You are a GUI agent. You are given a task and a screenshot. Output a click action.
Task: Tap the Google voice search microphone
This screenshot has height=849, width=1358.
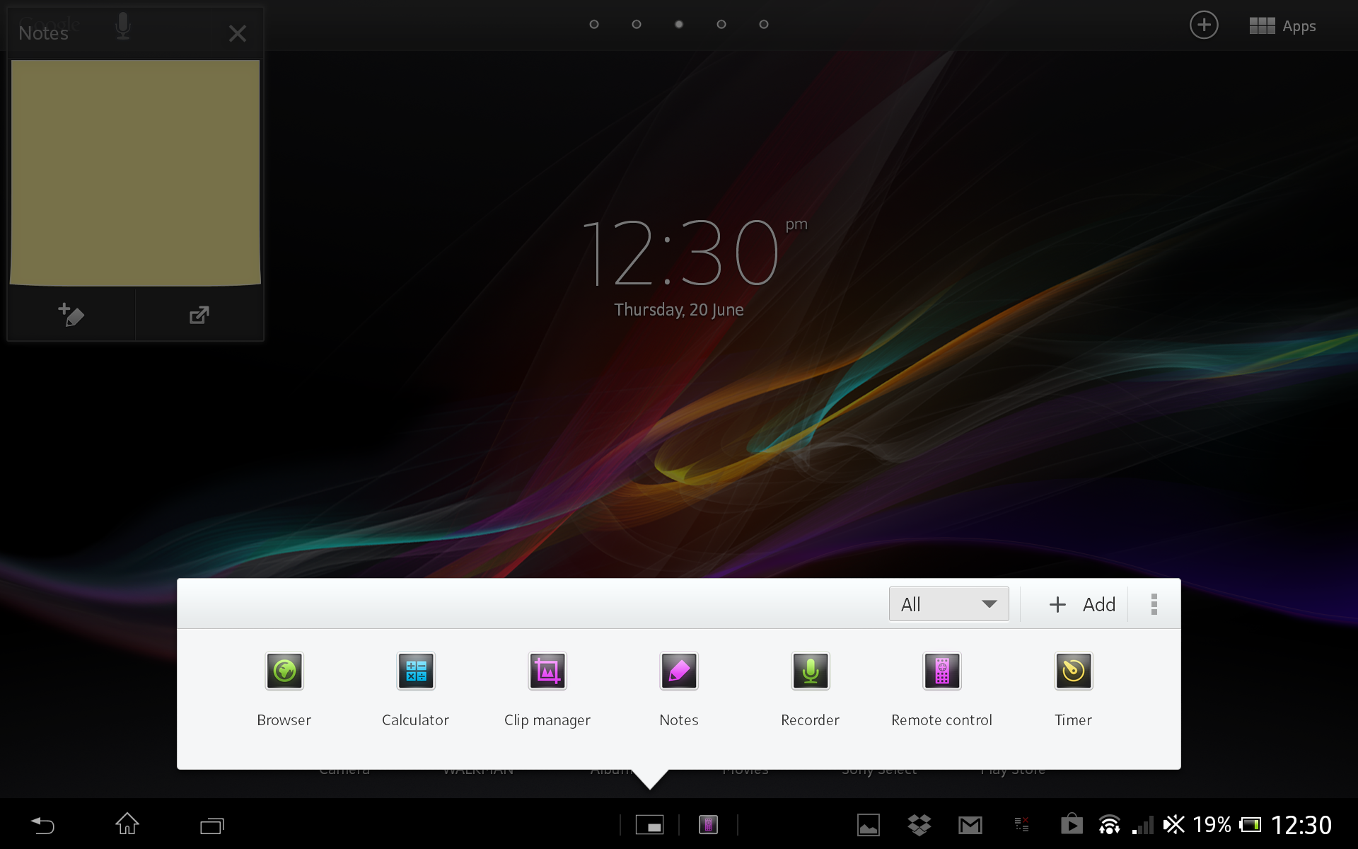123,25
